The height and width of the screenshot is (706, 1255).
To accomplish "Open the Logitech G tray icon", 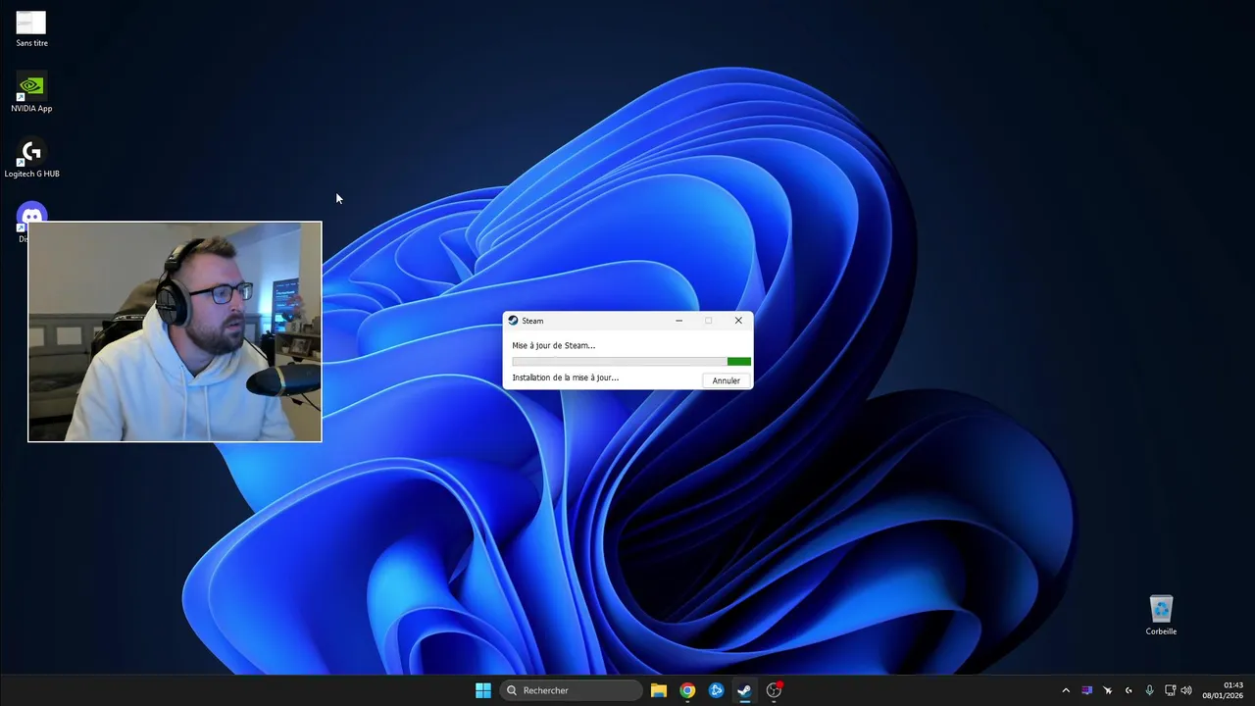I will pos(1129,690).
